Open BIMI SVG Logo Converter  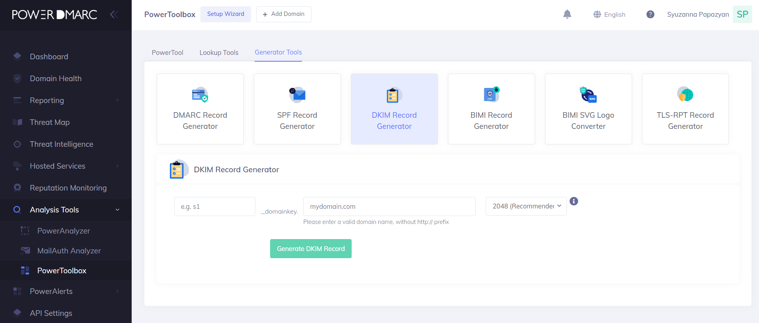click(588, 109)
